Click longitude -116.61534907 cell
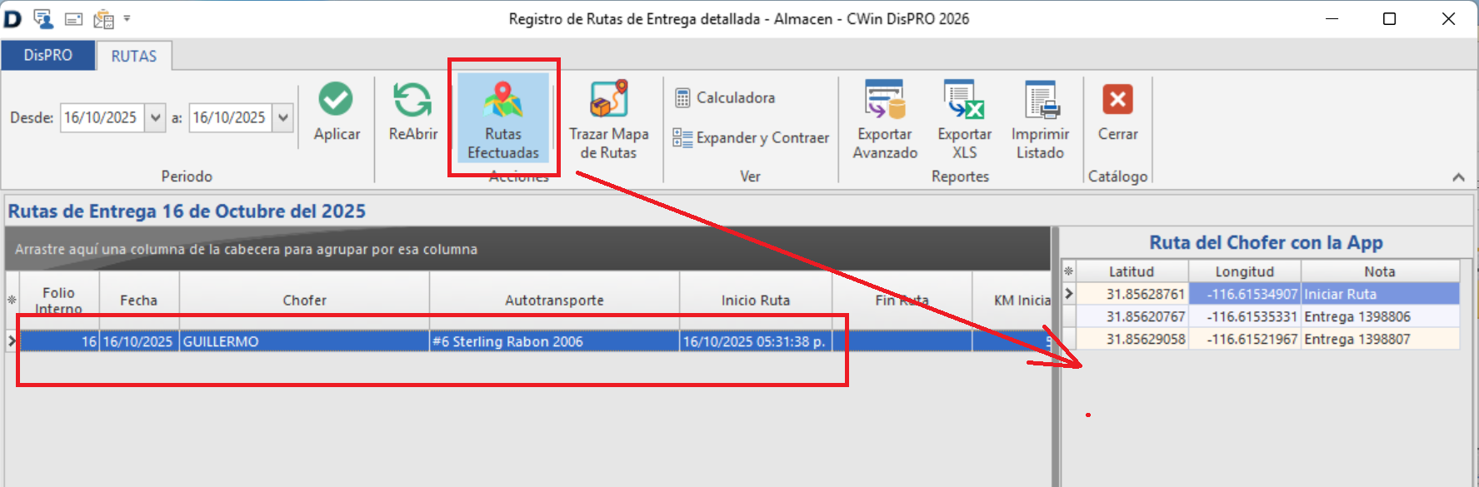 click(1245, 294)
